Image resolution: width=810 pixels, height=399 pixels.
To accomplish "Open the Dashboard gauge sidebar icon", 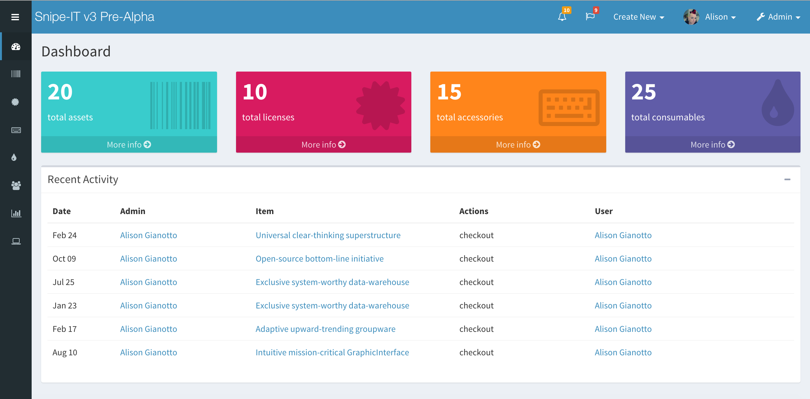I will (x=16, y=47).
